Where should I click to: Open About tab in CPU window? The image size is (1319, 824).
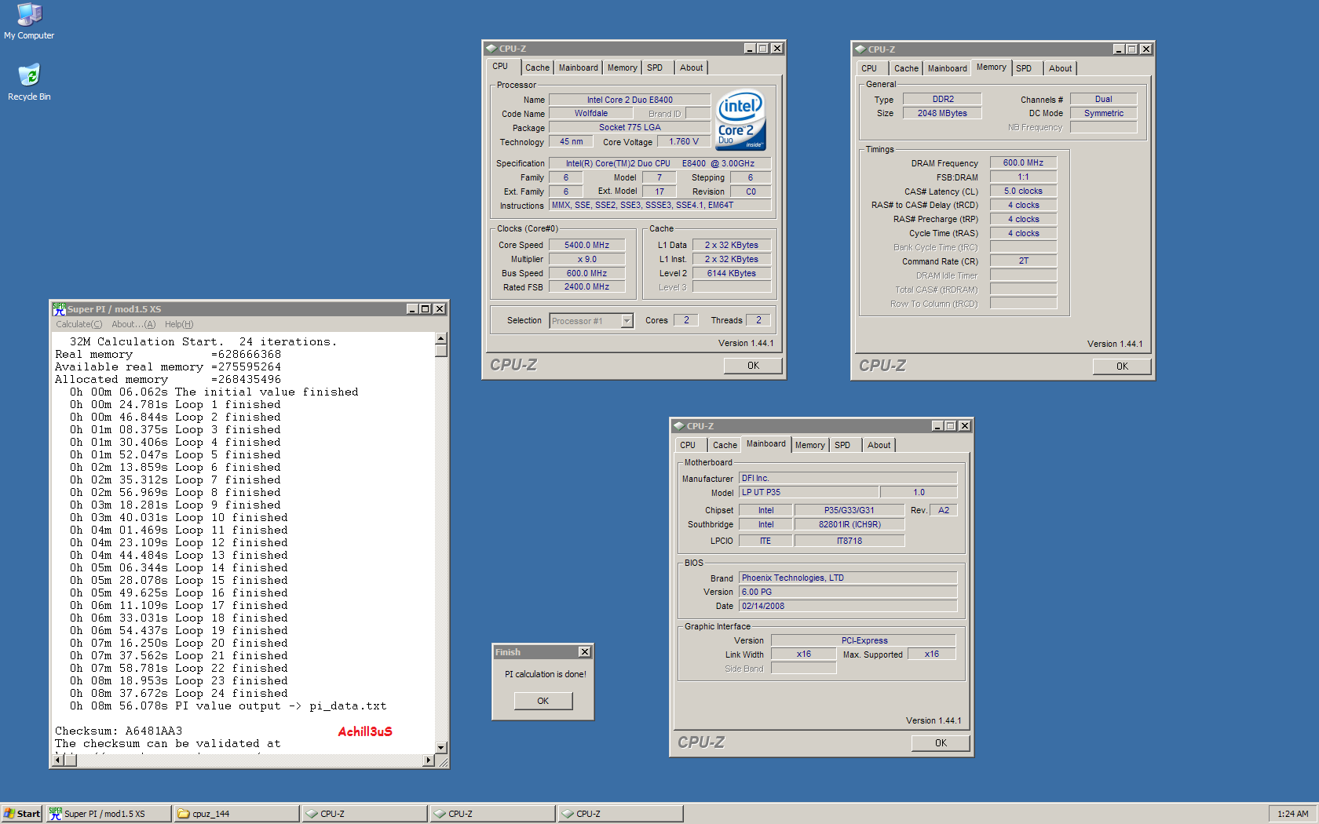coord(692,67)
